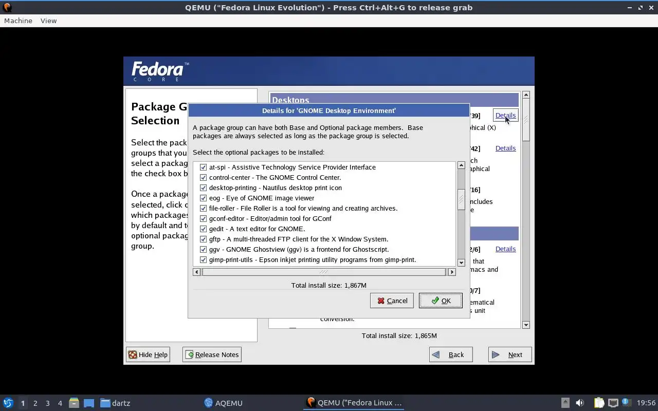Uncheck the eog image viewer checkbox

203,198
